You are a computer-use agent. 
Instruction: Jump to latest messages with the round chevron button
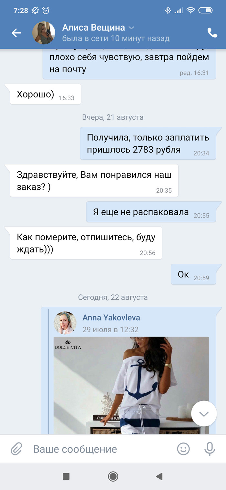pos(204,414)
